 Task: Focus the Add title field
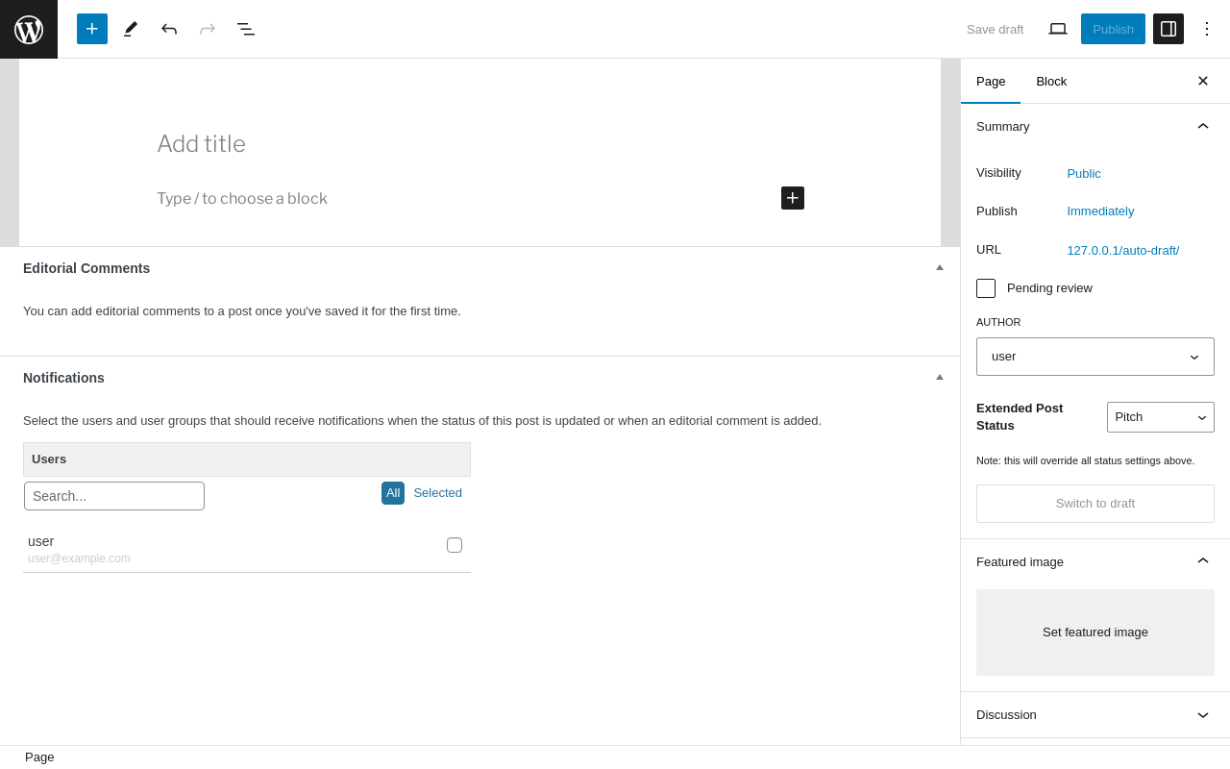pyautogui.click(x=480, y=144)
